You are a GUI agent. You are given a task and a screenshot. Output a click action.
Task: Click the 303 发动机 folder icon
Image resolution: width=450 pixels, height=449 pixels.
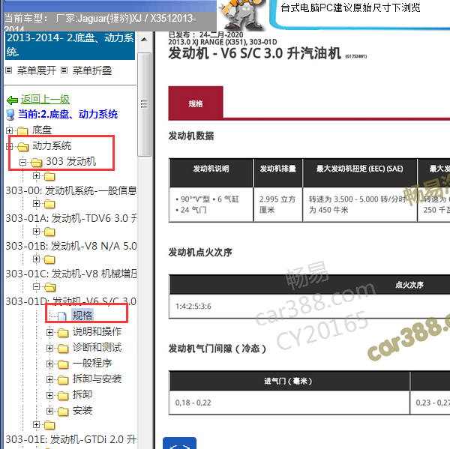tap(37, 163)
